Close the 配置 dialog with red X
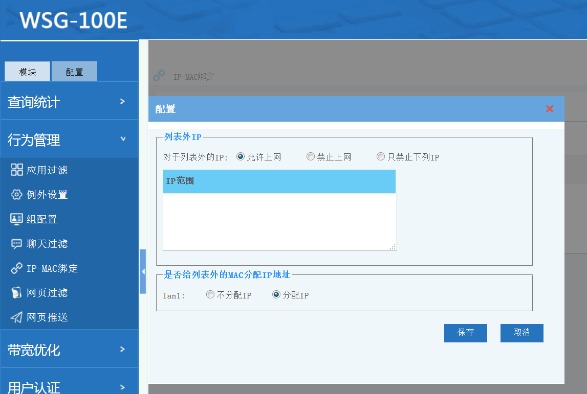This screenshot has width=587, height=394. (x=550, y=109)
